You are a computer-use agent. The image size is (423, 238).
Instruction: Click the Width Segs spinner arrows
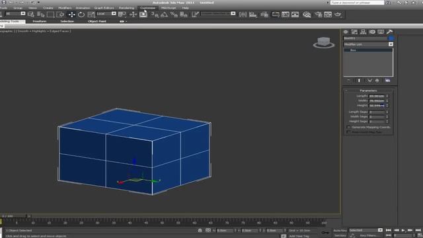point(387,116)
